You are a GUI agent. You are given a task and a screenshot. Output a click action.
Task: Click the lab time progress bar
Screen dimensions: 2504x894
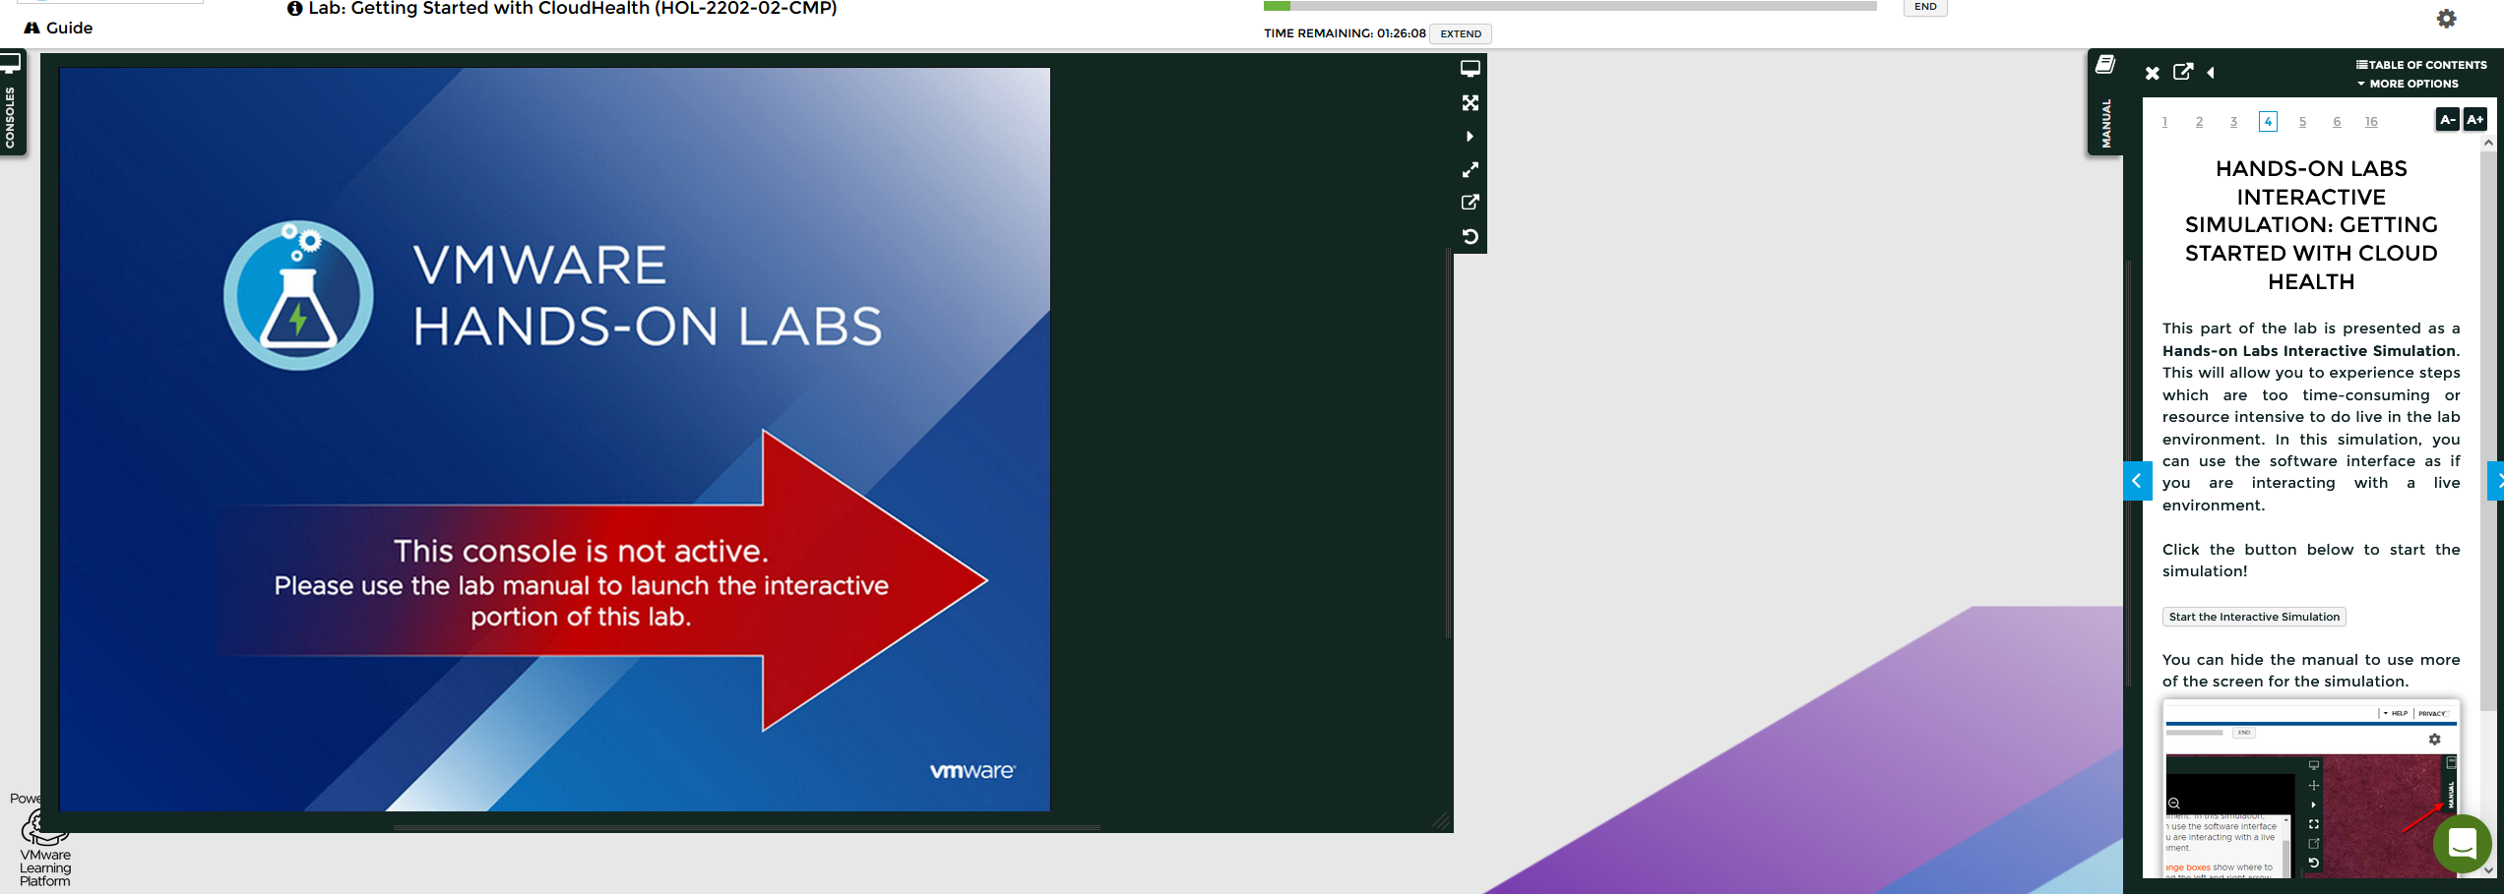[x=1570, y=6]
